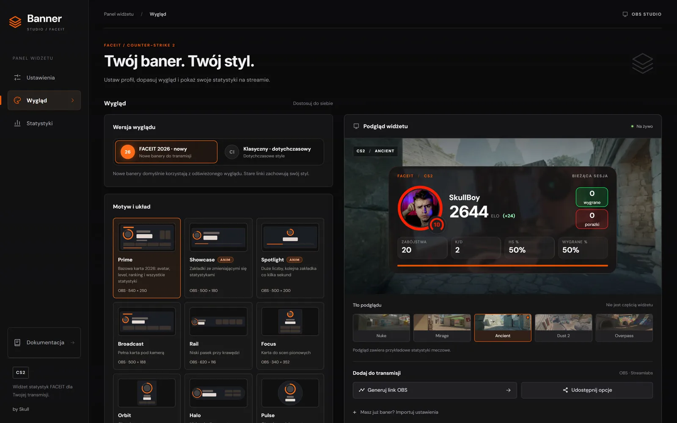Click Generuj link OBS button
Screen dimensions: 677x423
435,390
